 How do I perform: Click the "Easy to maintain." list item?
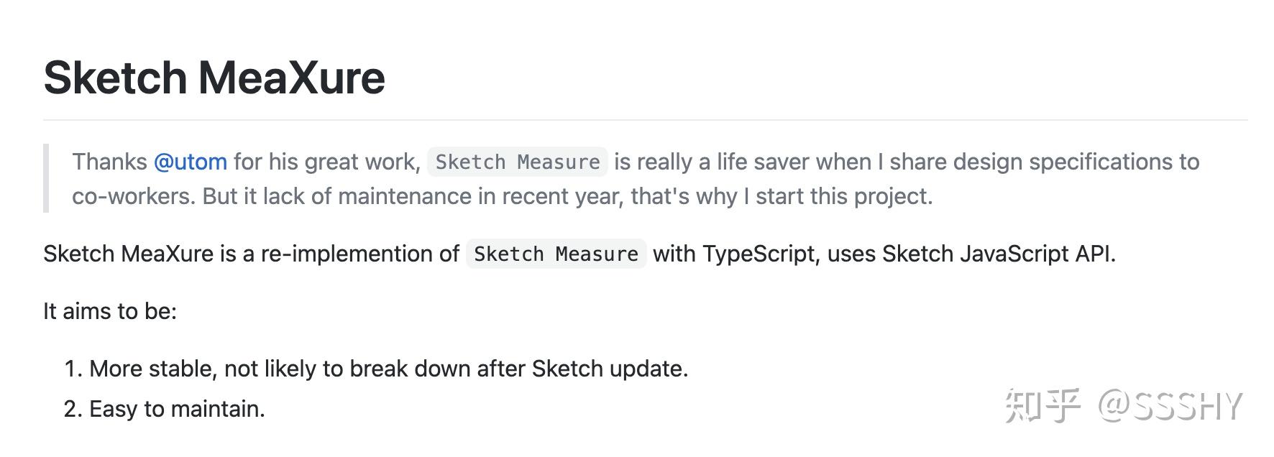coord(177,409)
